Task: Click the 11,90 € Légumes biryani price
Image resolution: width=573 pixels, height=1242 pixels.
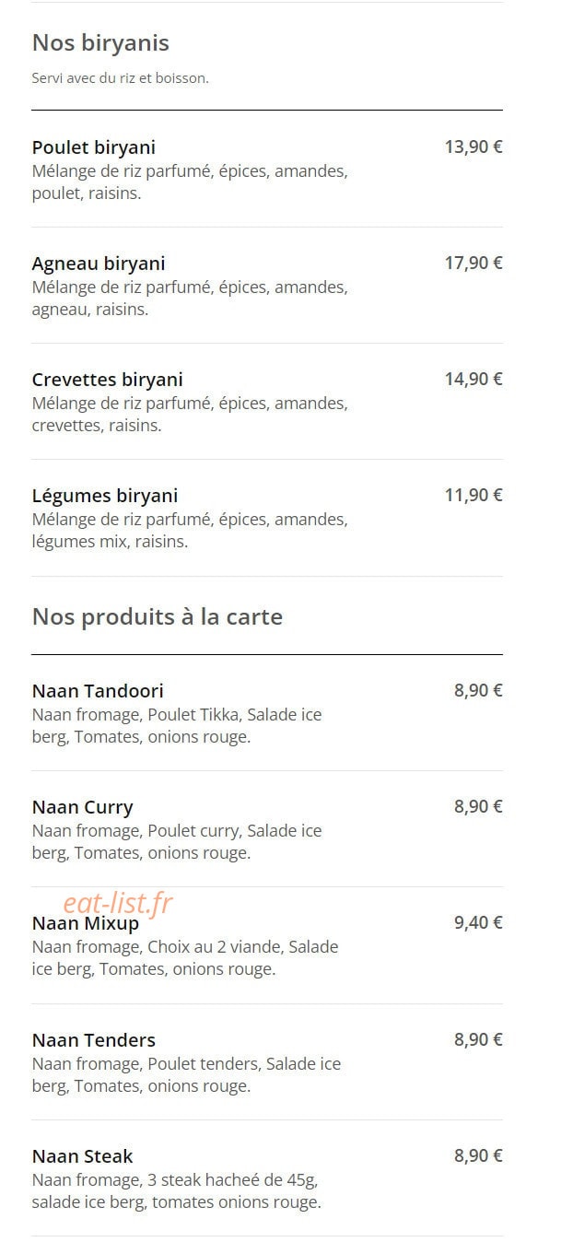Action: pyautogui.click(x=474, y=495)
